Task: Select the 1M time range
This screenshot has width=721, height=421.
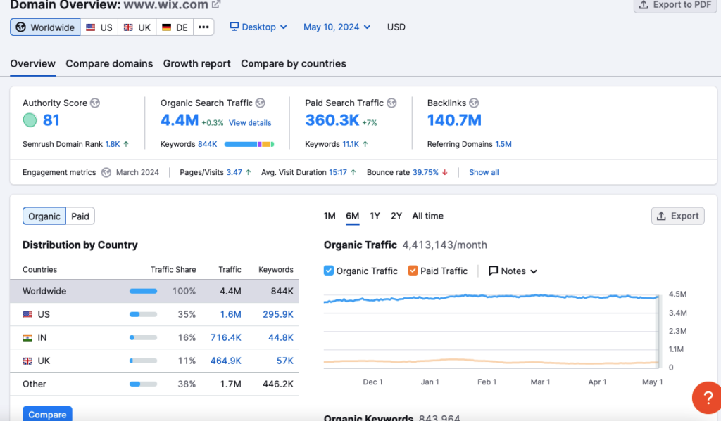Action: click(330, 216)
